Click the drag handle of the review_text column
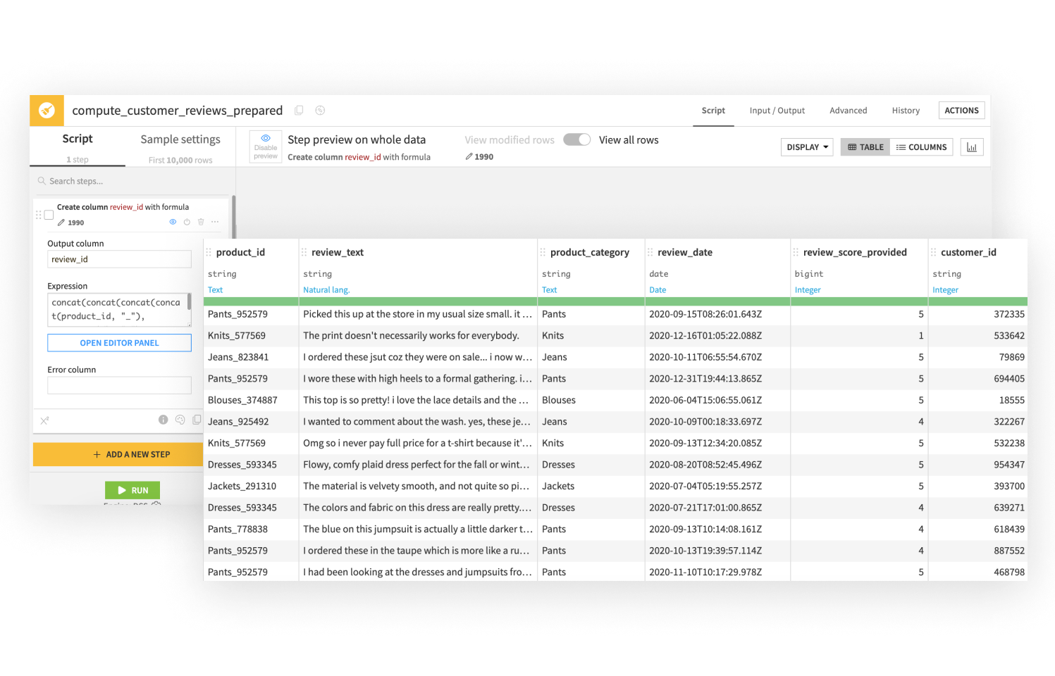 click(304, 252)
